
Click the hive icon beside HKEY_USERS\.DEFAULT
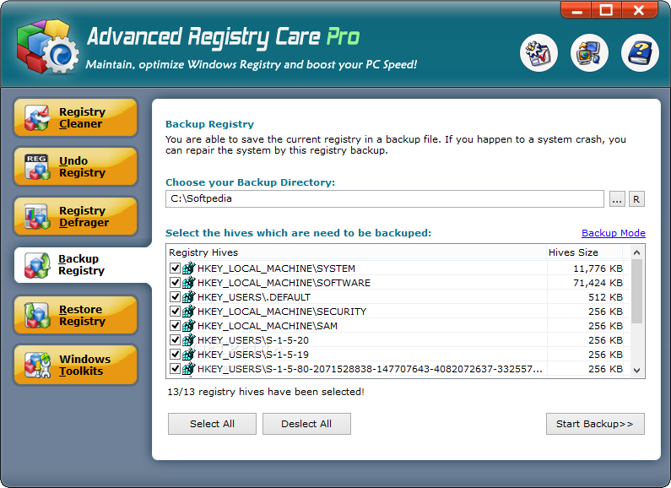[189, 297]
